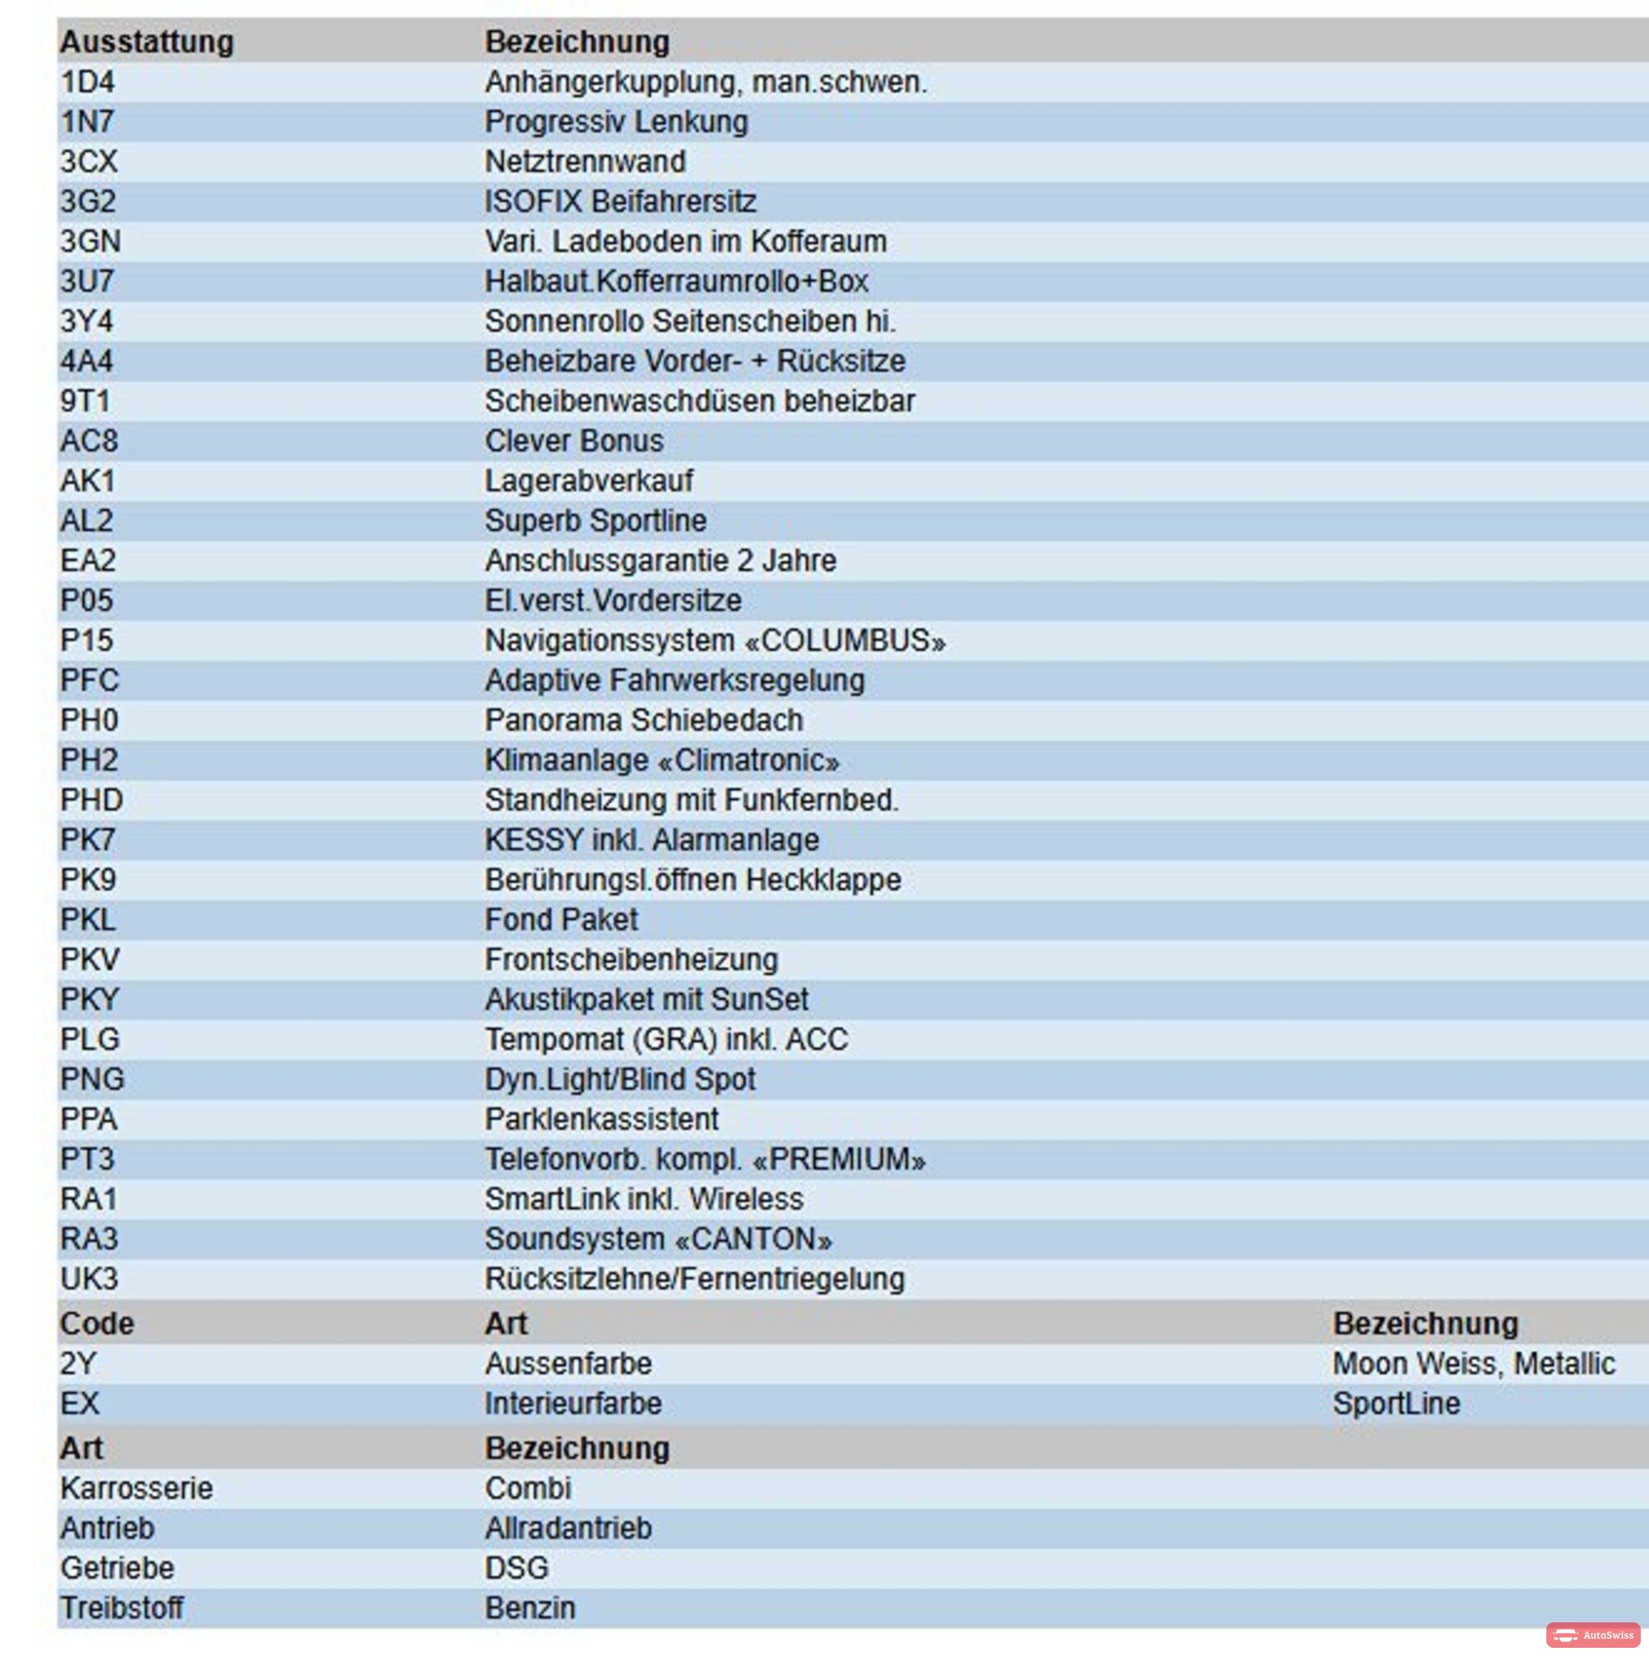This screenshot has width=1649, height=1656.
Task: Click "Anhängerkupplung, man.schwen." description
Action: click(x=706, y=82)
